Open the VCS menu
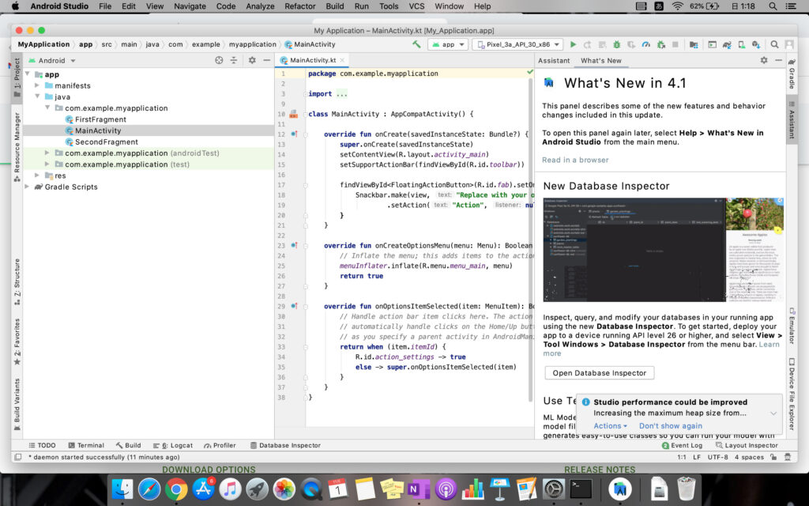This screenshot has width=809, height=506. pyautogui.click(x=416, y=6)
